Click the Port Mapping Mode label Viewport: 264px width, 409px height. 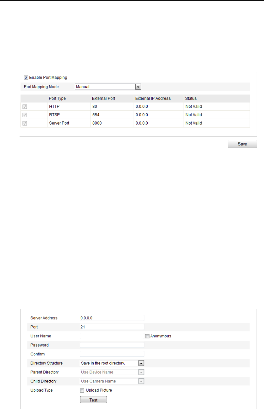click(41, 87)
